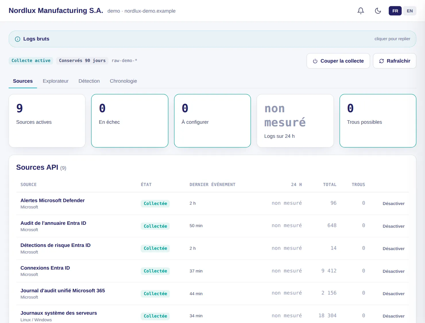Click the SOURCE column header

pyautogui.click(x=28, y=185)
